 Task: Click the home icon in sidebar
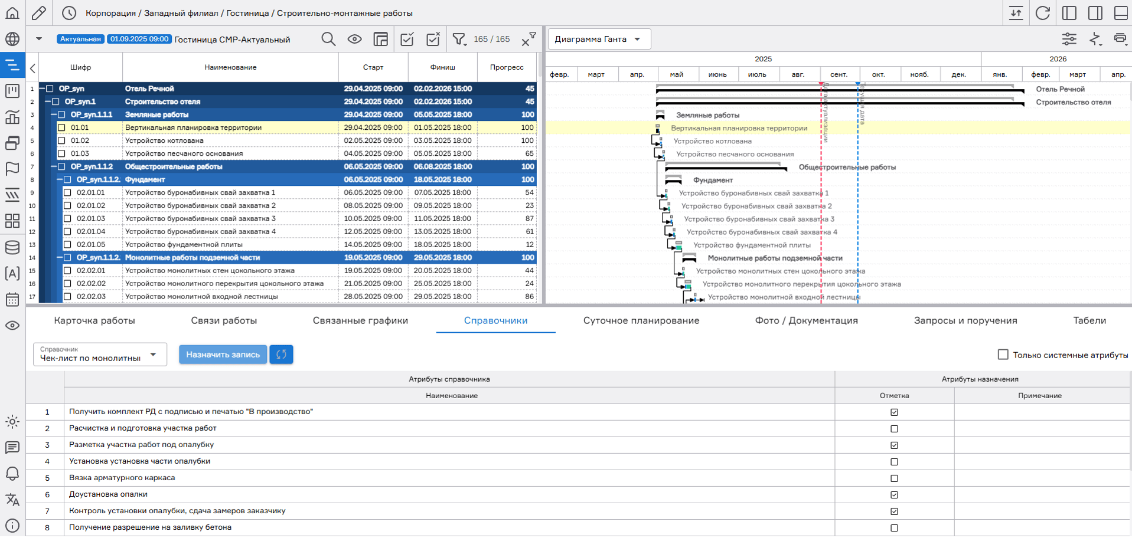[12, 13]
